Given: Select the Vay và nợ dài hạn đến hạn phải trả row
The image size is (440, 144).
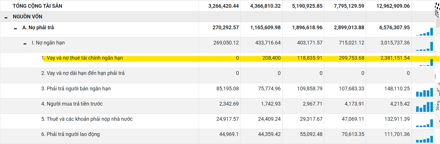Looking at the screenshot, I should [220, 75].
